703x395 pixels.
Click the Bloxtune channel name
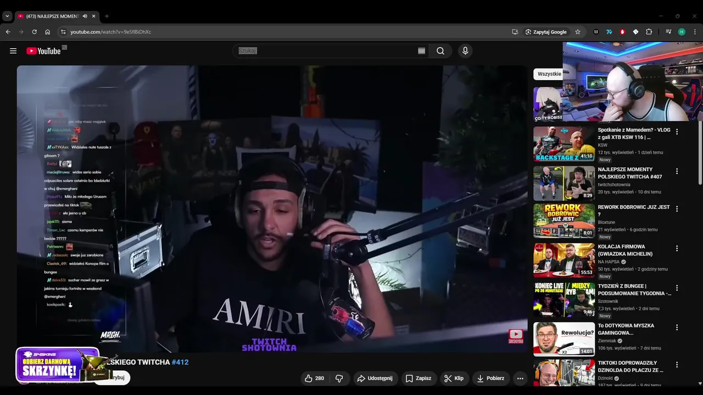coord(606,222)
